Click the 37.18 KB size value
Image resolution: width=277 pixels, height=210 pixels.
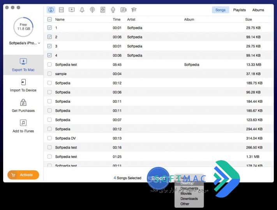pos(253,74)
